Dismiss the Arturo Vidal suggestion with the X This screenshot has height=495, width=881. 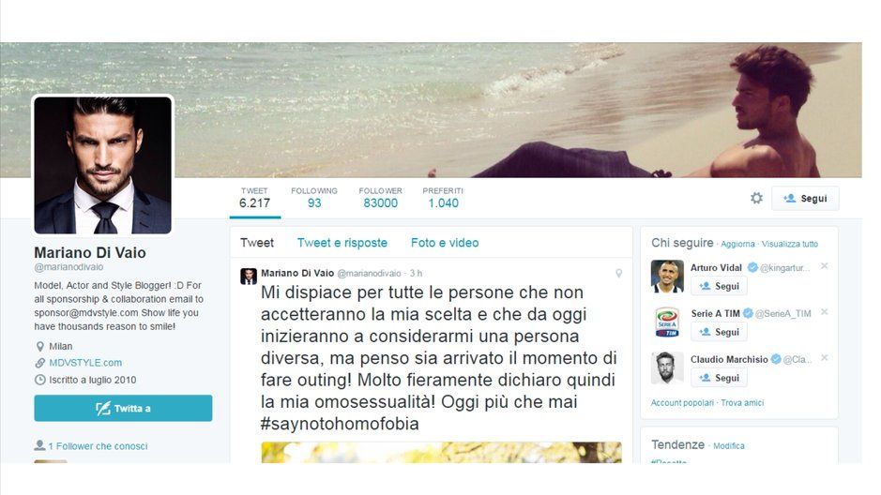[825, 266]
